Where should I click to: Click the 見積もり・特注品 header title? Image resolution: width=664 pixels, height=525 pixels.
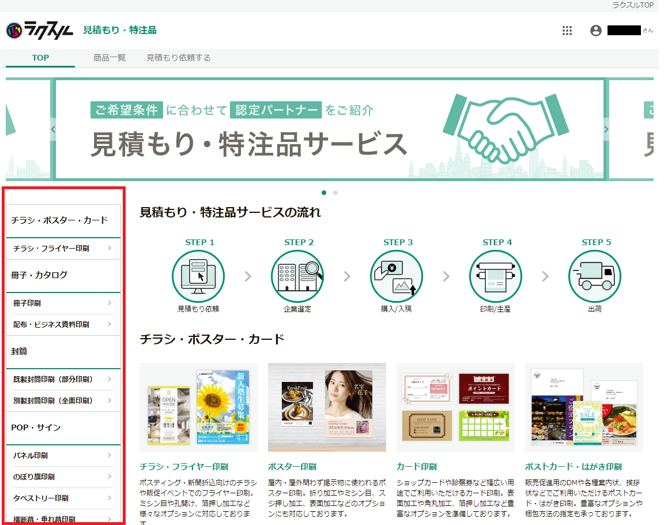pyautogui.click(x=120, y=30)
